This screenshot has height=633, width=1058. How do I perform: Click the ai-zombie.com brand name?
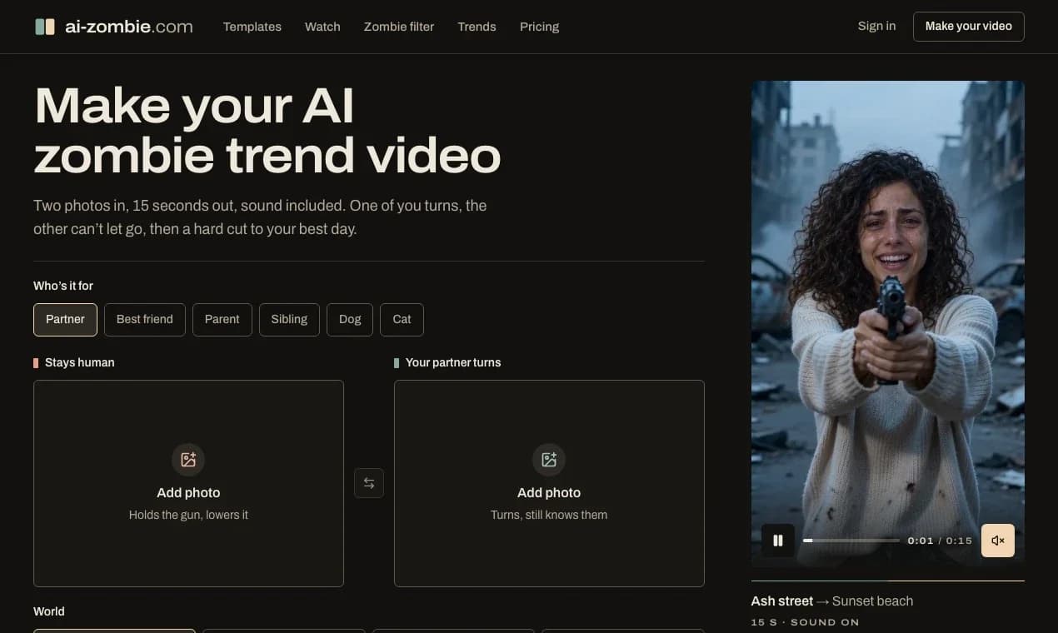click(x=128, y=27)
